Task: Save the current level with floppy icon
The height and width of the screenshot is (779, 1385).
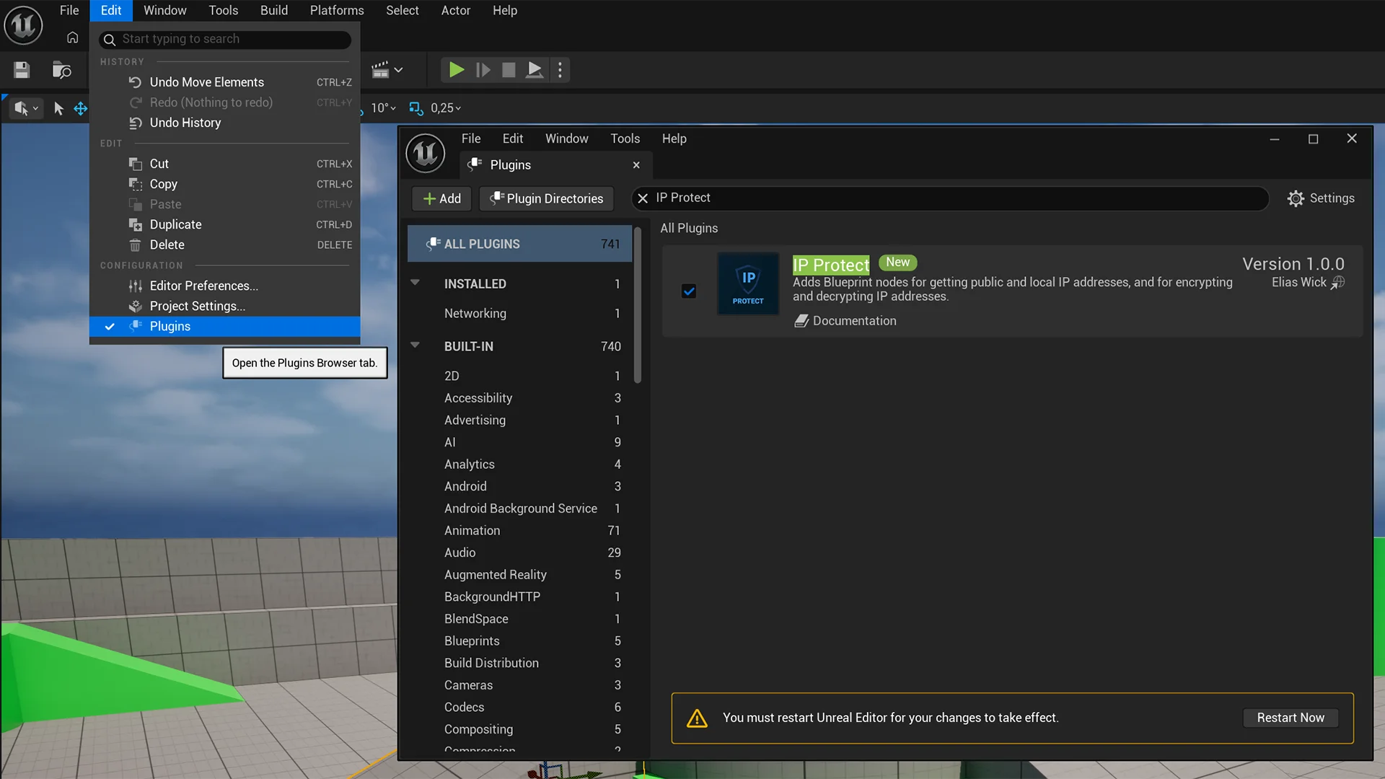Action: (22, 70)
